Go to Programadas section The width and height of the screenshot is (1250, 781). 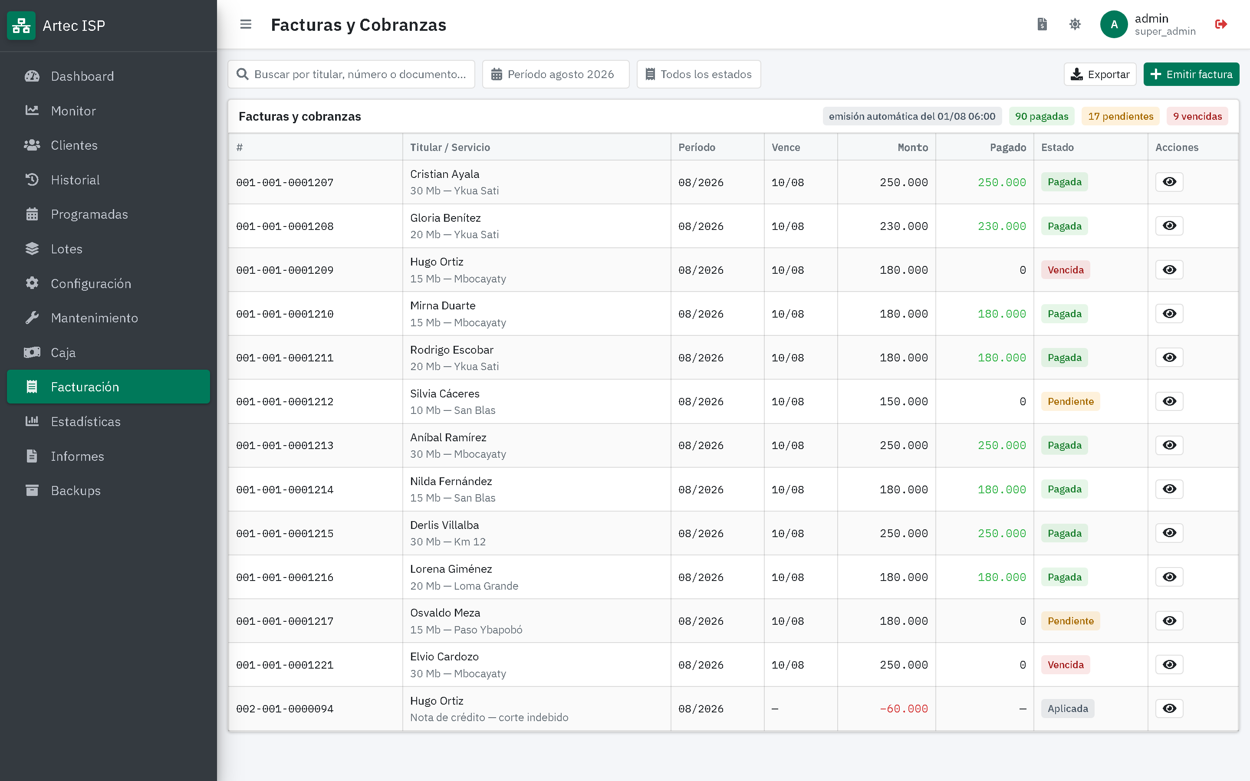109,214
